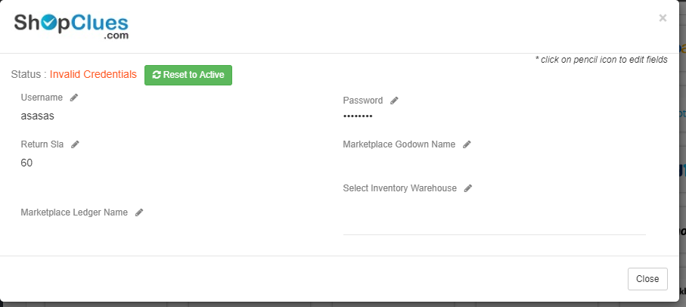Click the ShopClues.com logo
The height and width of the screenshot is (307, 686).
pos(71,26)
